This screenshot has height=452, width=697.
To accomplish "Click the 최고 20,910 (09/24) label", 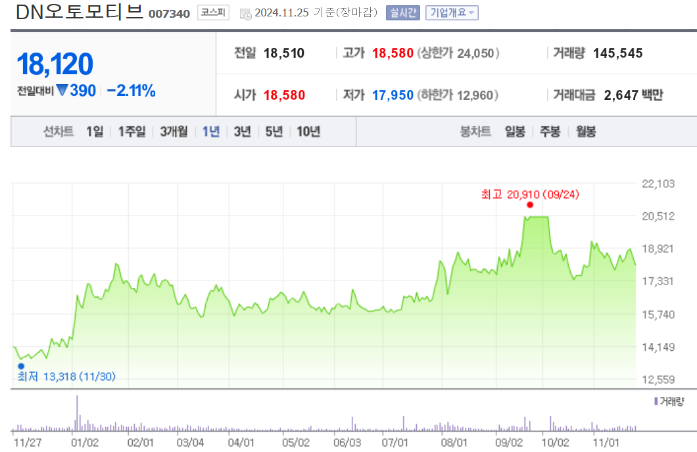I will tap(530, 194).
